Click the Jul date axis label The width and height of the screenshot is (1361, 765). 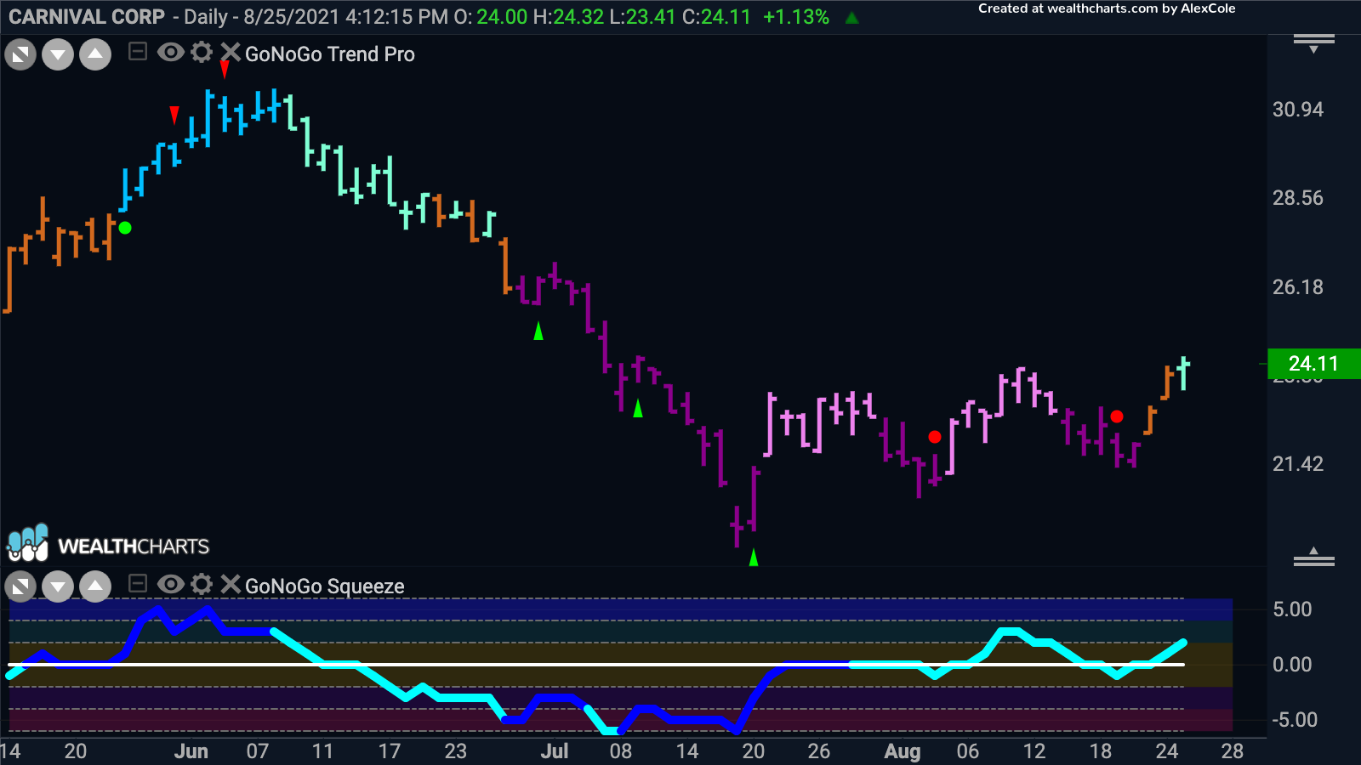pos(555,751)
